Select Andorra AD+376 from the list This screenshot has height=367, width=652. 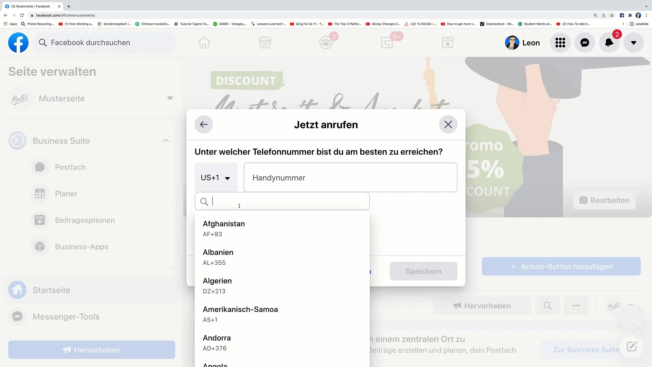point(282,343)
